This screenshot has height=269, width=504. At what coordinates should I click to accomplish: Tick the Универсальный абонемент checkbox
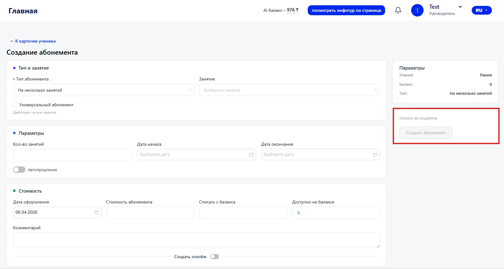point(16,105)
